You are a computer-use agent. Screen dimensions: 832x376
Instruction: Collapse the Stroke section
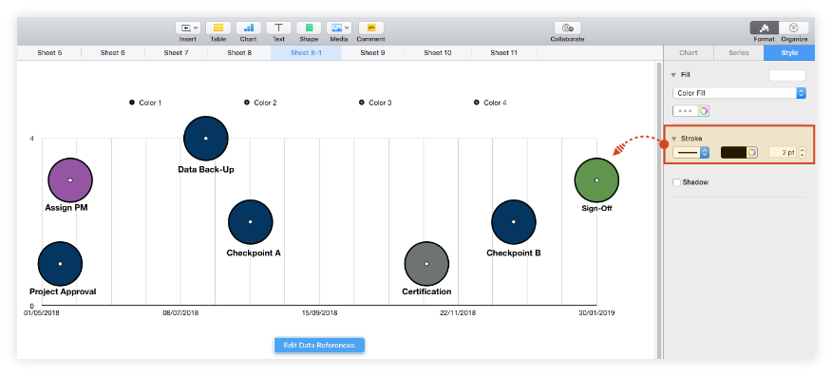click(x=674, y=139)
